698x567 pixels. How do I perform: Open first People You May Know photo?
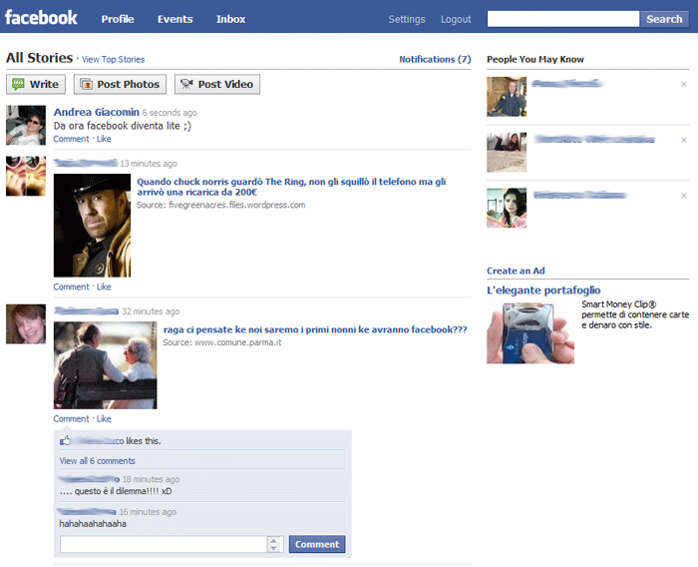pos(507,97)
